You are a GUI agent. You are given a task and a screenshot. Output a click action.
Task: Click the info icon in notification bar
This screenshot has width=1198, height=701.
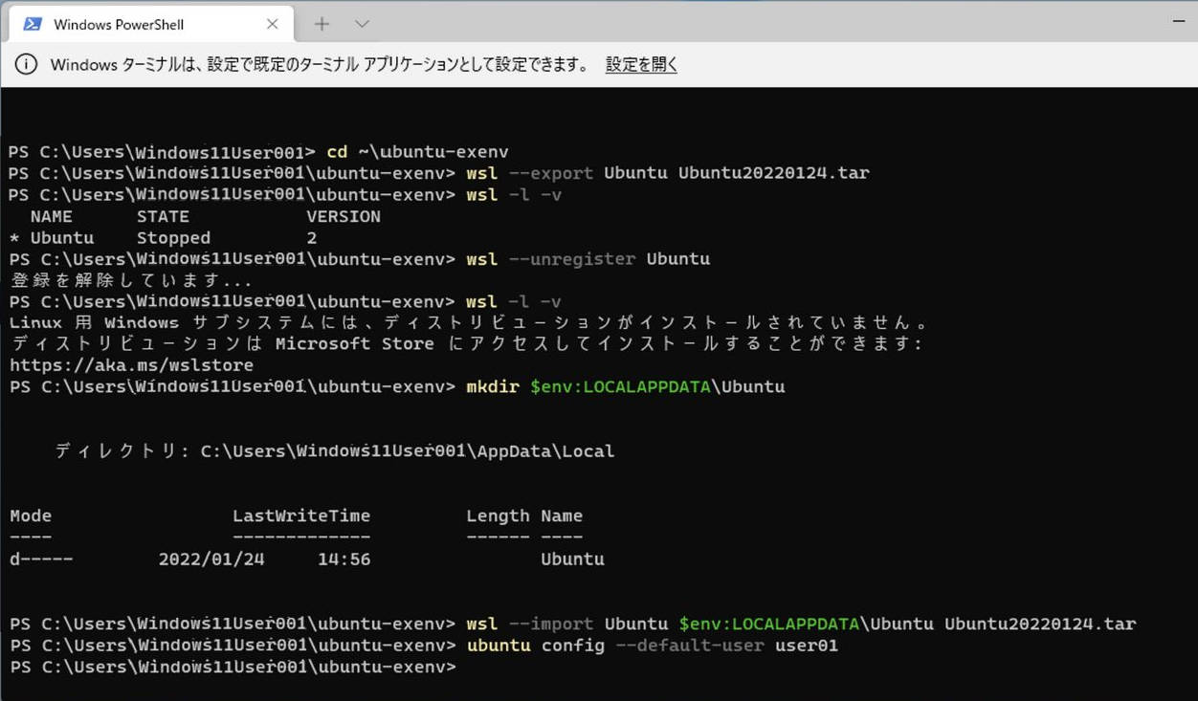[x=27, y=65]
